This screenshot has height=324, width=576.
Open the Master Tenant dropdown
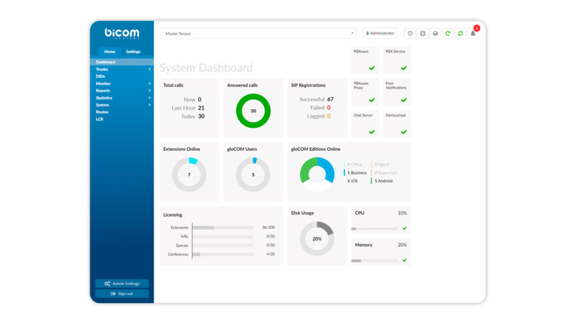(x=259, y=34)
